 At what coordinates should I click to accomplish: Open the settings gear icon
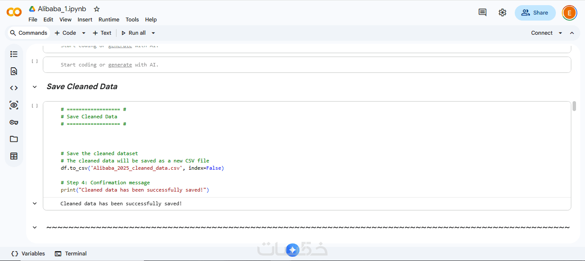pos(502,12)
